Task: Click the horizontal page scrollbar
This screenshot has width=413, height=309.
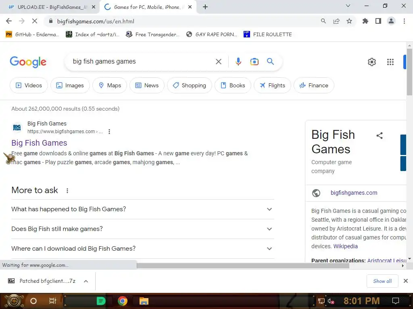Action: 243,266
